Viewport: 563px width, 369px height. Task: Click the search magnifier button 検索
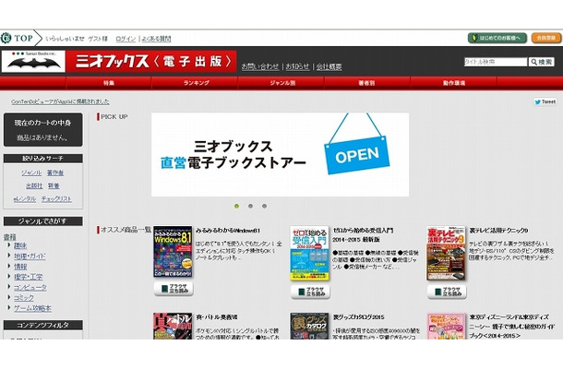pos(542,62)
